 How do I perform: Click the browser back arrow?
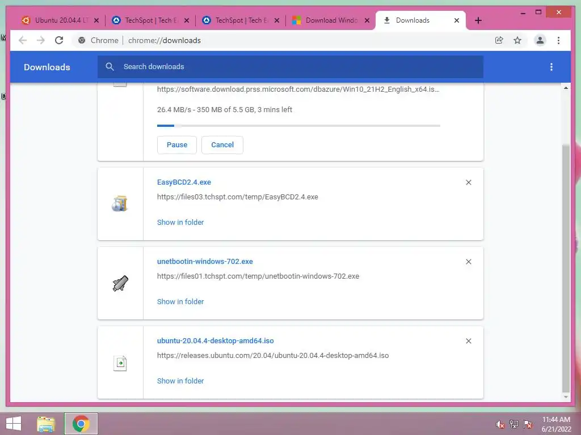tap(23, 40)
